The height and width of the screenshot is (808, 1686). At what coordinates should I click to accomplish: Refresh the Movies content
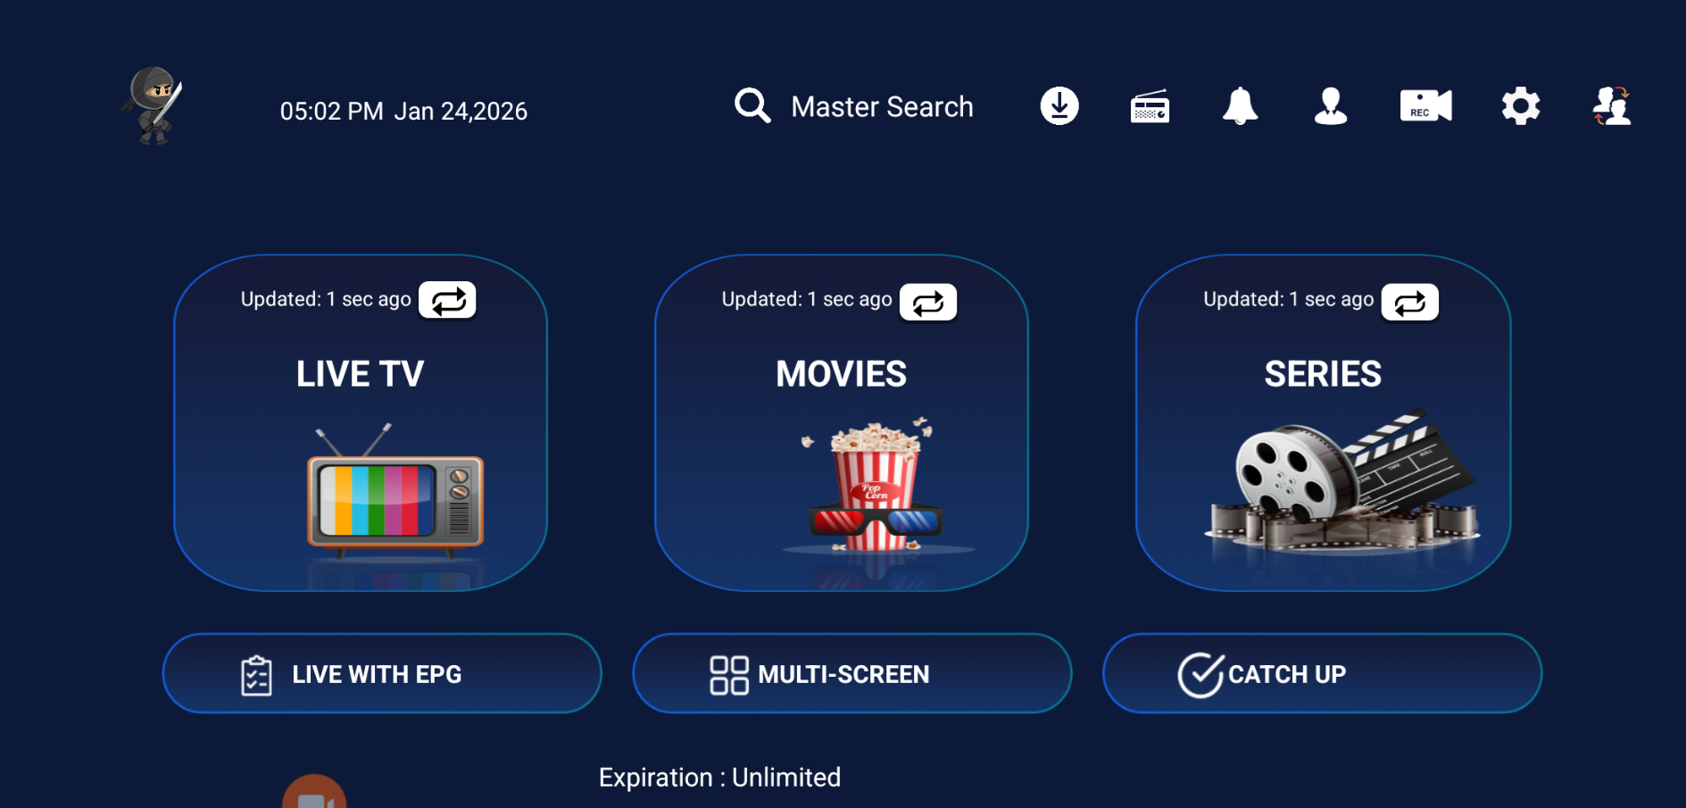coord(928,302)
